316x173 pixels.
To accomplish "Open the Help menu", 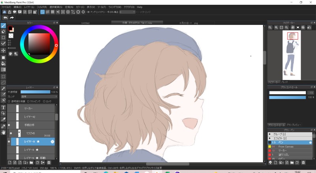I will [x=140, y=7].
